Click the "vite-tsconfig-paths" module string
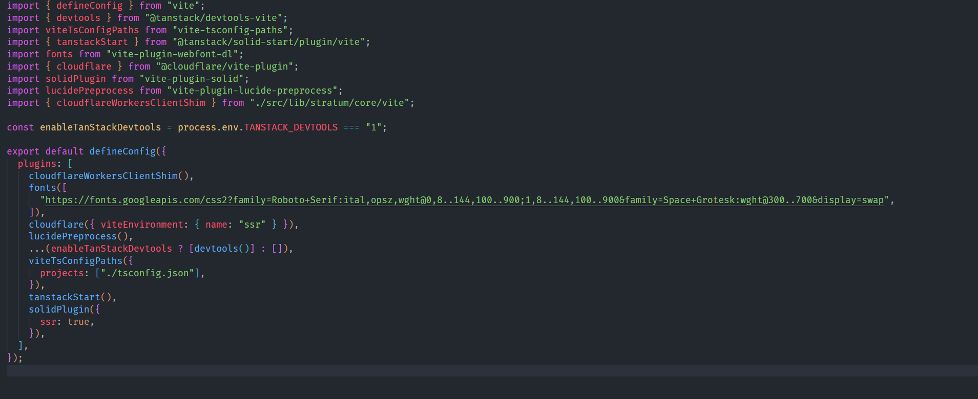This screenshot has height=399, width=978. pos(230,30)
